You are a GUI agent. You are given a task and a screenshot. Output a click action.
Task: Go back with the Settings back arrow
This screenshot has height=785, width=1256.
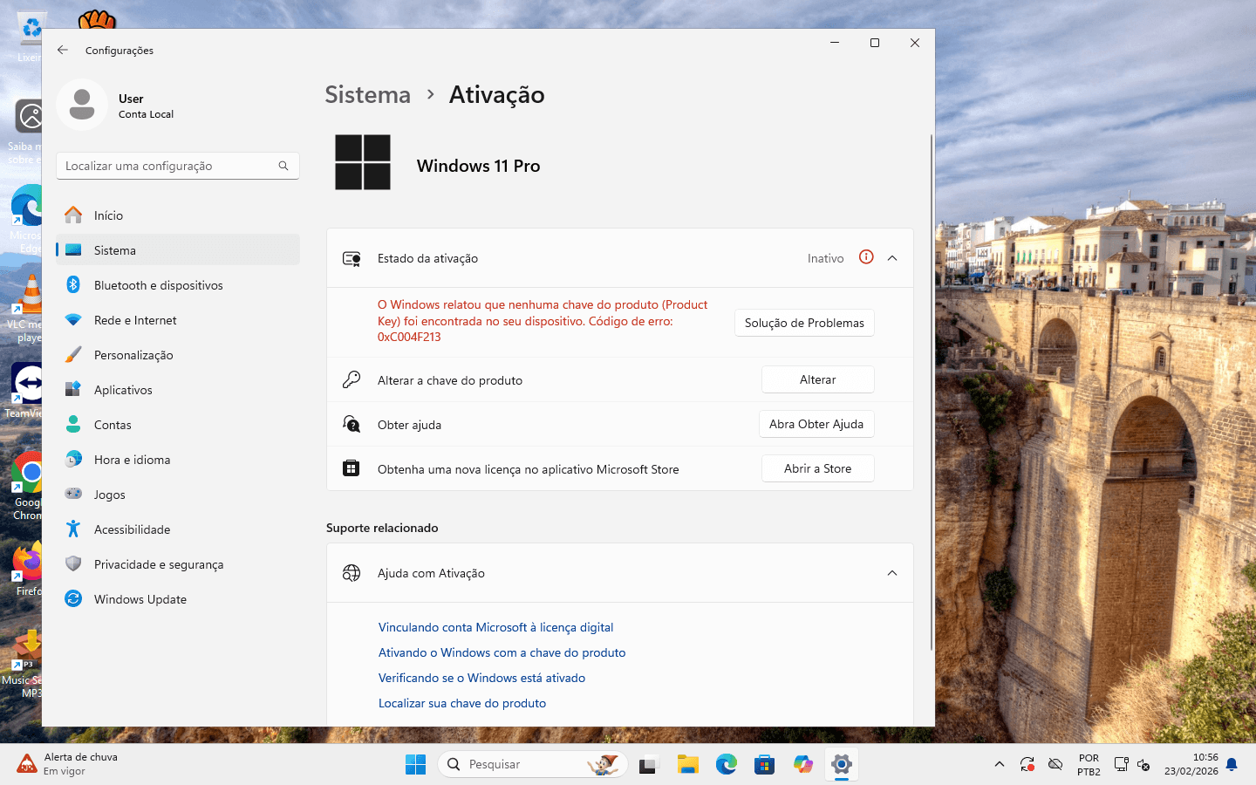point(63,50)
